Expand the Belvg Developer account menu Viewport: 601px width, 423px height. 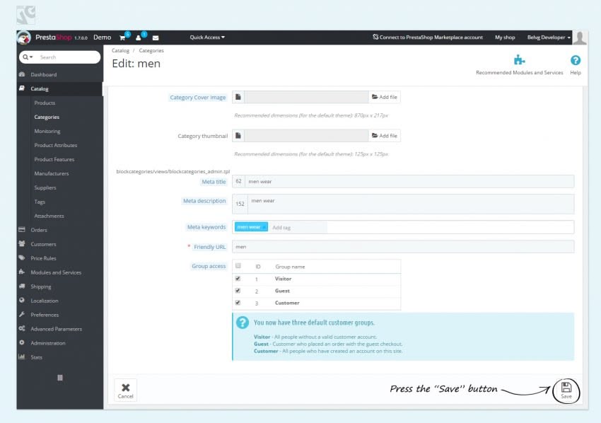pos(549,37)
